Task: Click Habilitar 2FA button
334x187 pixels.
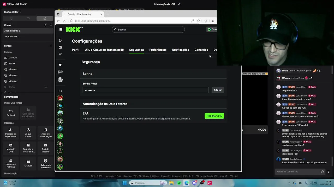Action: pyautogui.click(x=214, y=116)
